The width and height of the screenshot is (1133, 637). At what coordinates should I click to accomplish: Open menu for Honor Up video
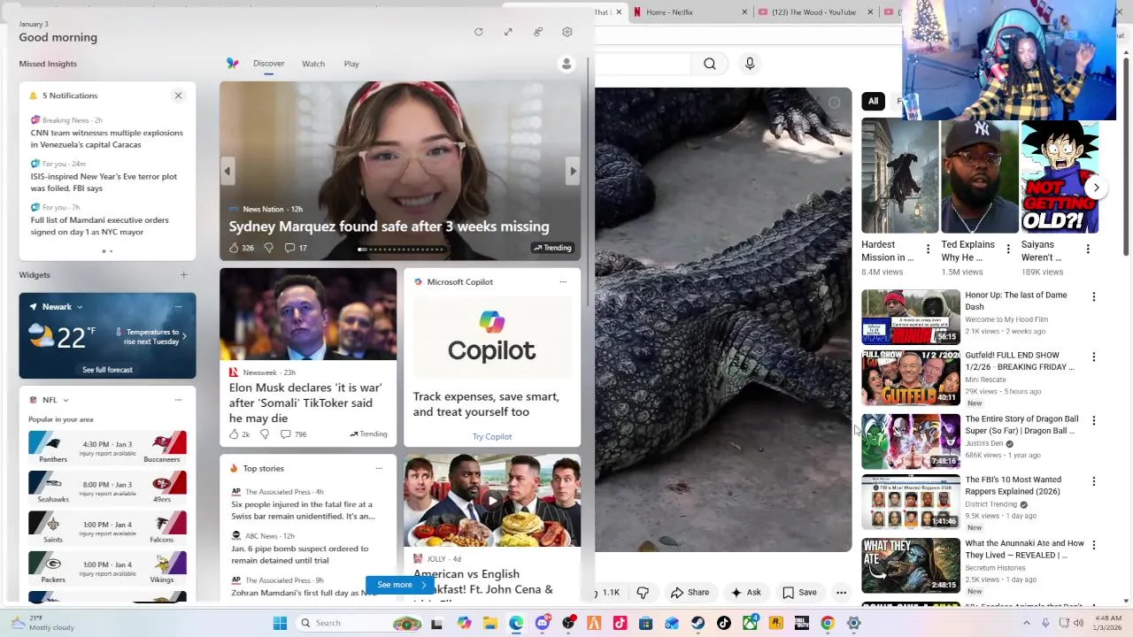pyautogui.click(x=1093, y=297)
